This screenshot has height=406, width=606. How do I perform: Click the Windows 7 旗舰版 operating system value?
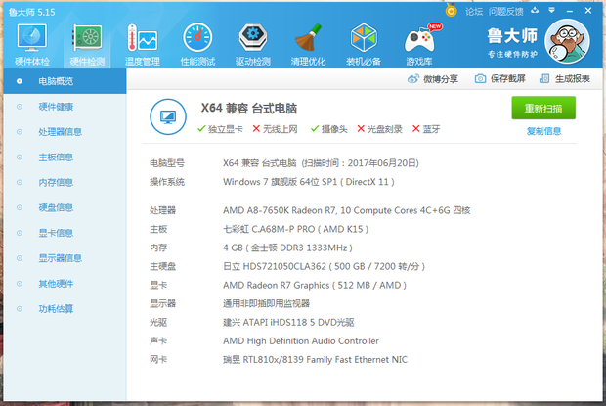[309, 182]
